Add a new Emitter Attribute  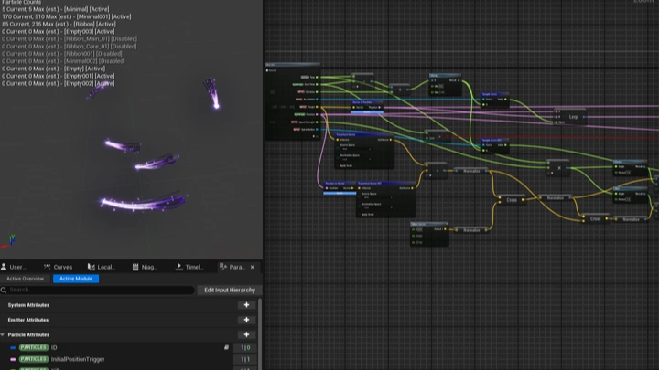click(246, 320)
